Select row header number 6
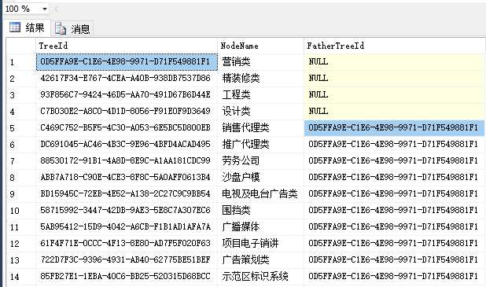Screen dimensions: 486x287 tap(20, 145)
